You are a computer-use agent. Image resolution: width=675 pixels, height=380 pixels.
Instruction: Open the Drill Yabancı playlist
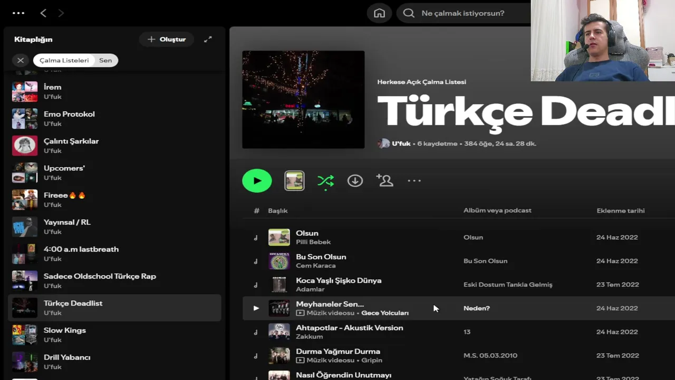click(114, 362)
